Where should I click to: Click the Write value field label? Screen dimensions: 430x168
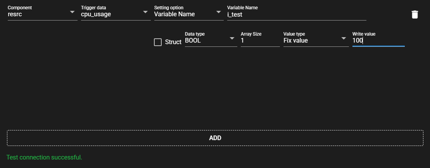(x=364, y=34)
